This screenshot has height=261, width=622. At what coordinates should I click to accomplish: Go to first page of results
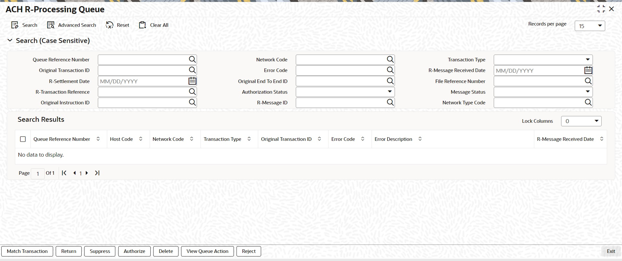coord(64,173)
